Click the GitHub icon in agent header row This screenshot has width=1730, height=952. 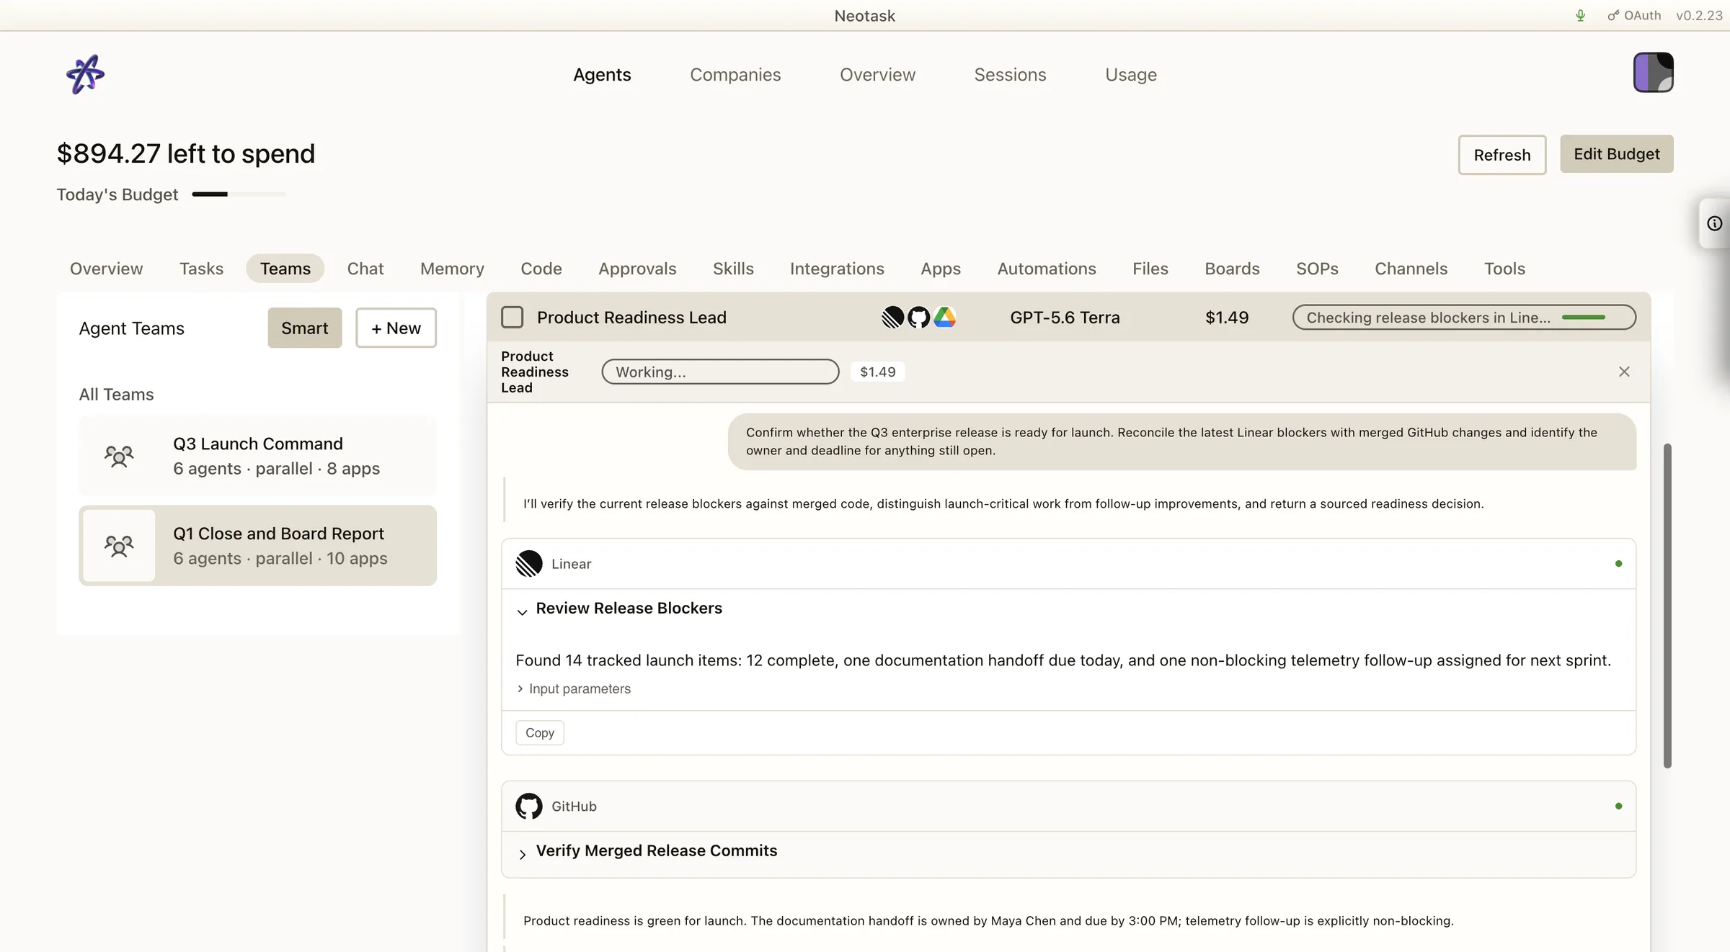[918, 317]
